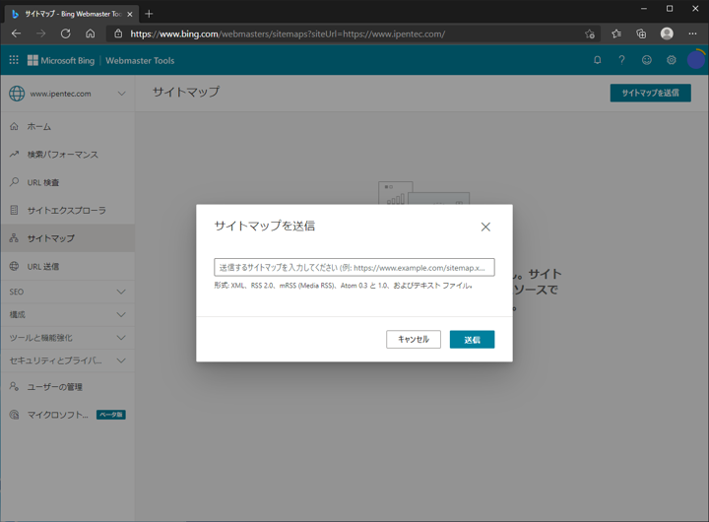Reload the page with refresh icon
Image resolution: width=709 pixels, height=522 pixels.
[x=66, y=33]
